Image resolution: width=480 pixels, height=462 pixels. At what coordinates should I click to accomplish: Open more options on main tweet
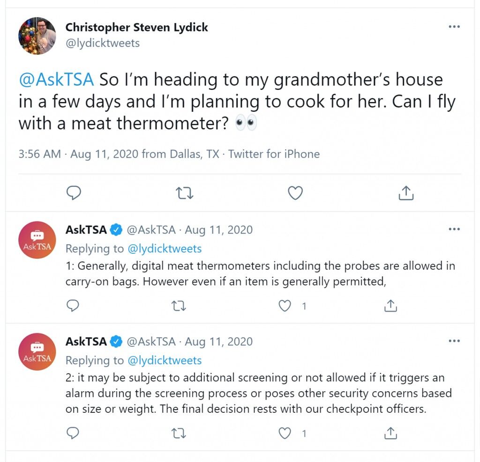[454, 27]
